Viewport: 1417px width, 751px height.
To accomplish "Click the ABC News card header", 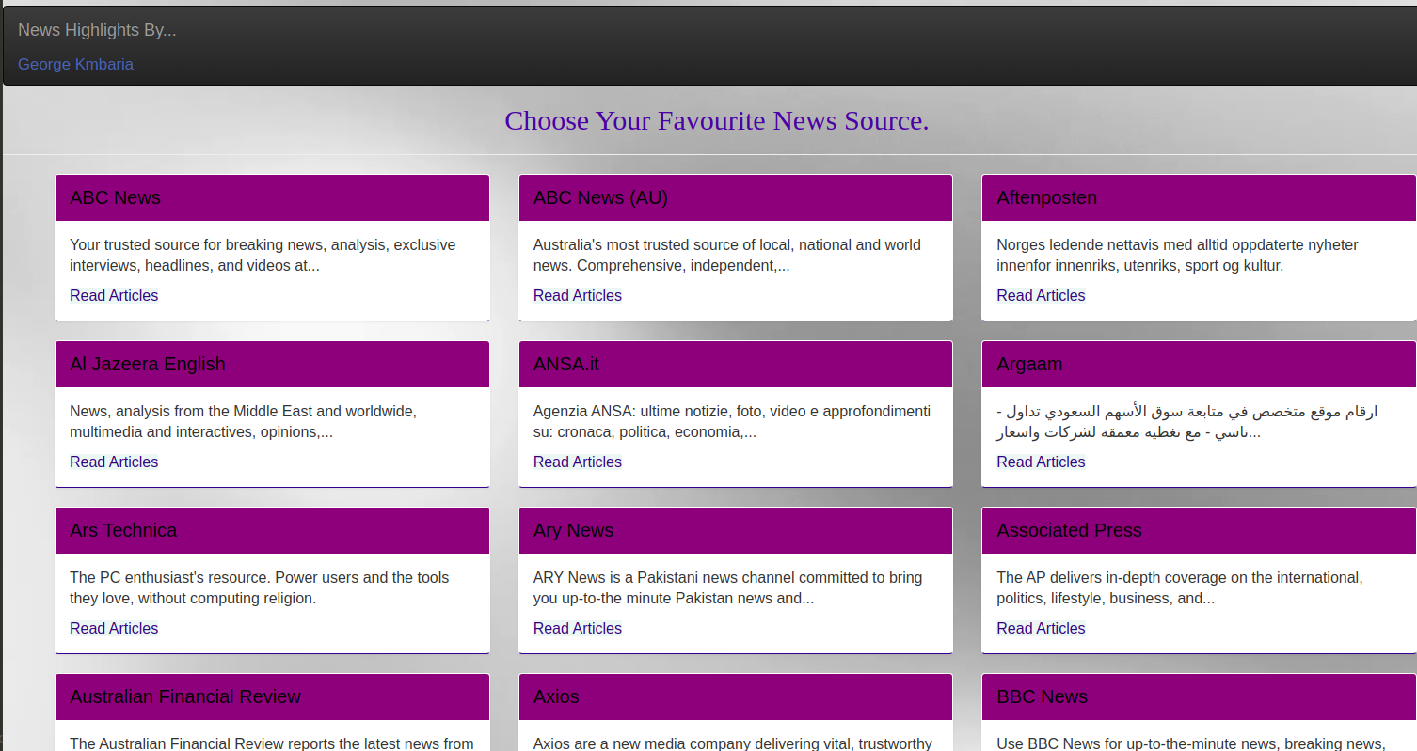I will coord(272,197).
